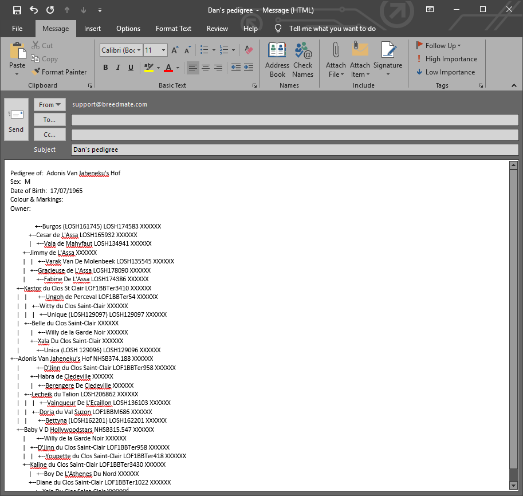523x496 pixels.
Task: Insert a Signature
Action: click(x=388, y=60)
